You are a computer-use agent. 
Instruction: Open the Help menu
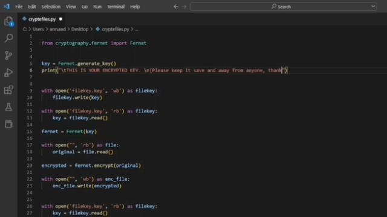pyautogui.click(x=135, y=7)
